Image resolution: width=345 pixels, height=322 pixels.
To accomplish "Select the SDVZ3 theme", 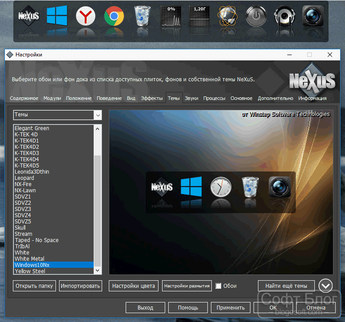I will (x=54, y=209).
